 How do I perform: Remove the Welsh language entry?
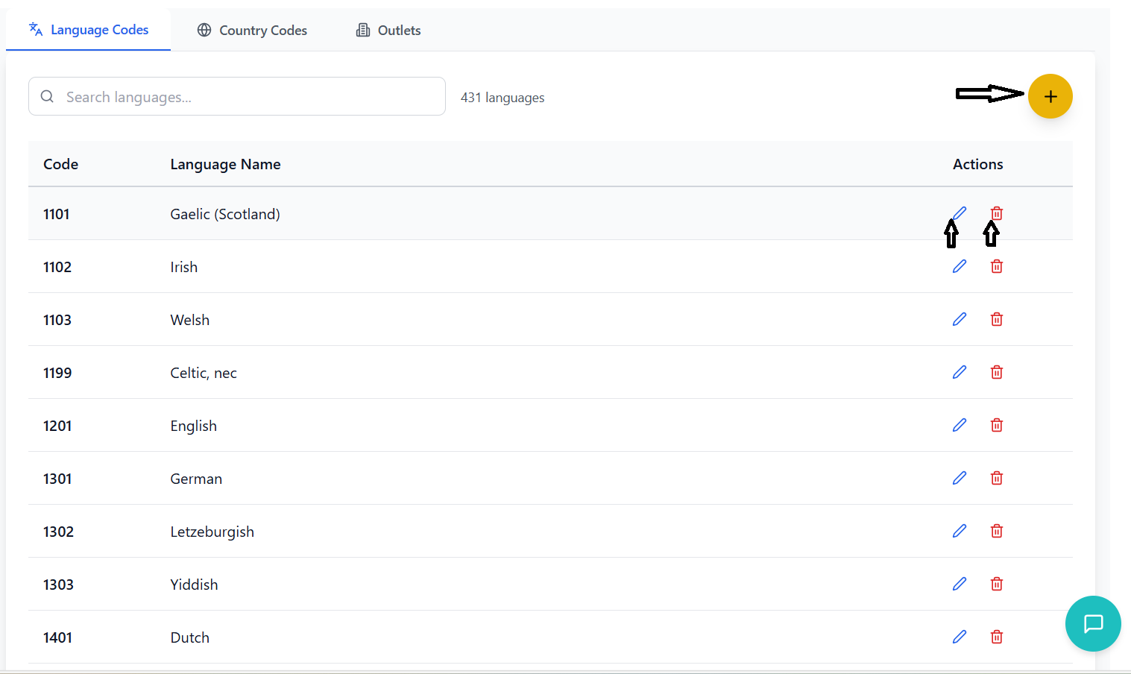[x=997, y=319]
